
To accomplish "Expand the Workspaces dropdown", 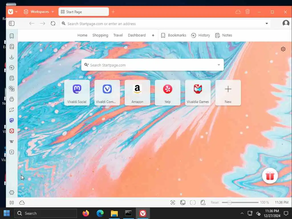I will pyautogui.click(x=53, y=12).
